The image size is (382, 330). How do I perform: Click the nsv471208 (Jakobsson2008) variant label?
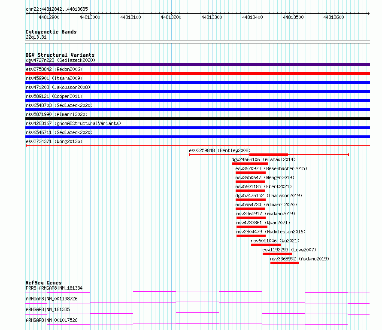(x=58, y=87)
